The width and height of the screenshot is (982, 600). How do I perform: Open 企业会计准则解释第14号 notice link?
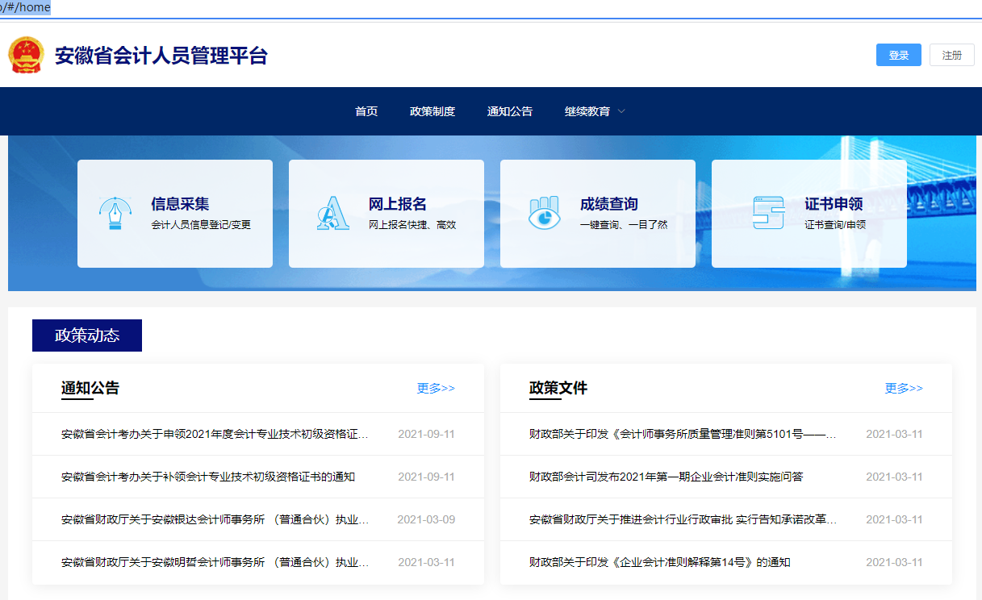coord(659,562)
